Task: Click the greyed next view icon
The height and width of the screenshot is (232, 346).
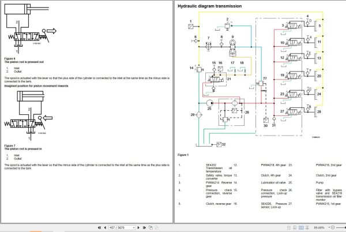Action: click(156, 227)
